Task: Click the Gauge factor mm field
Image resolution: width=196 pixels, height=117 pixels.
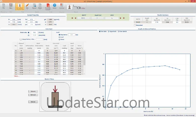Action: pos(39,39)
